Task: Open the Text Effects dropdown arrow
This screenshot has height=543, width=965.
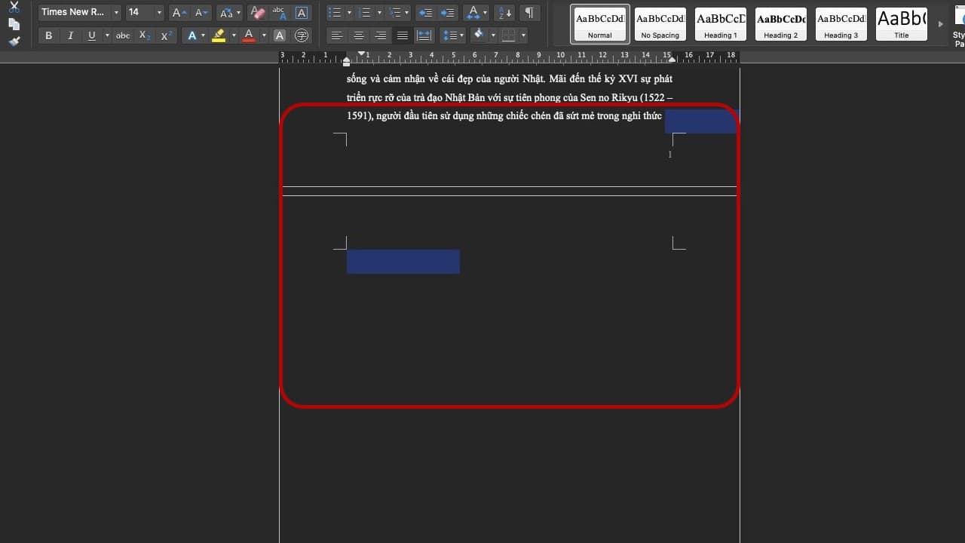Action: [203, 35]
